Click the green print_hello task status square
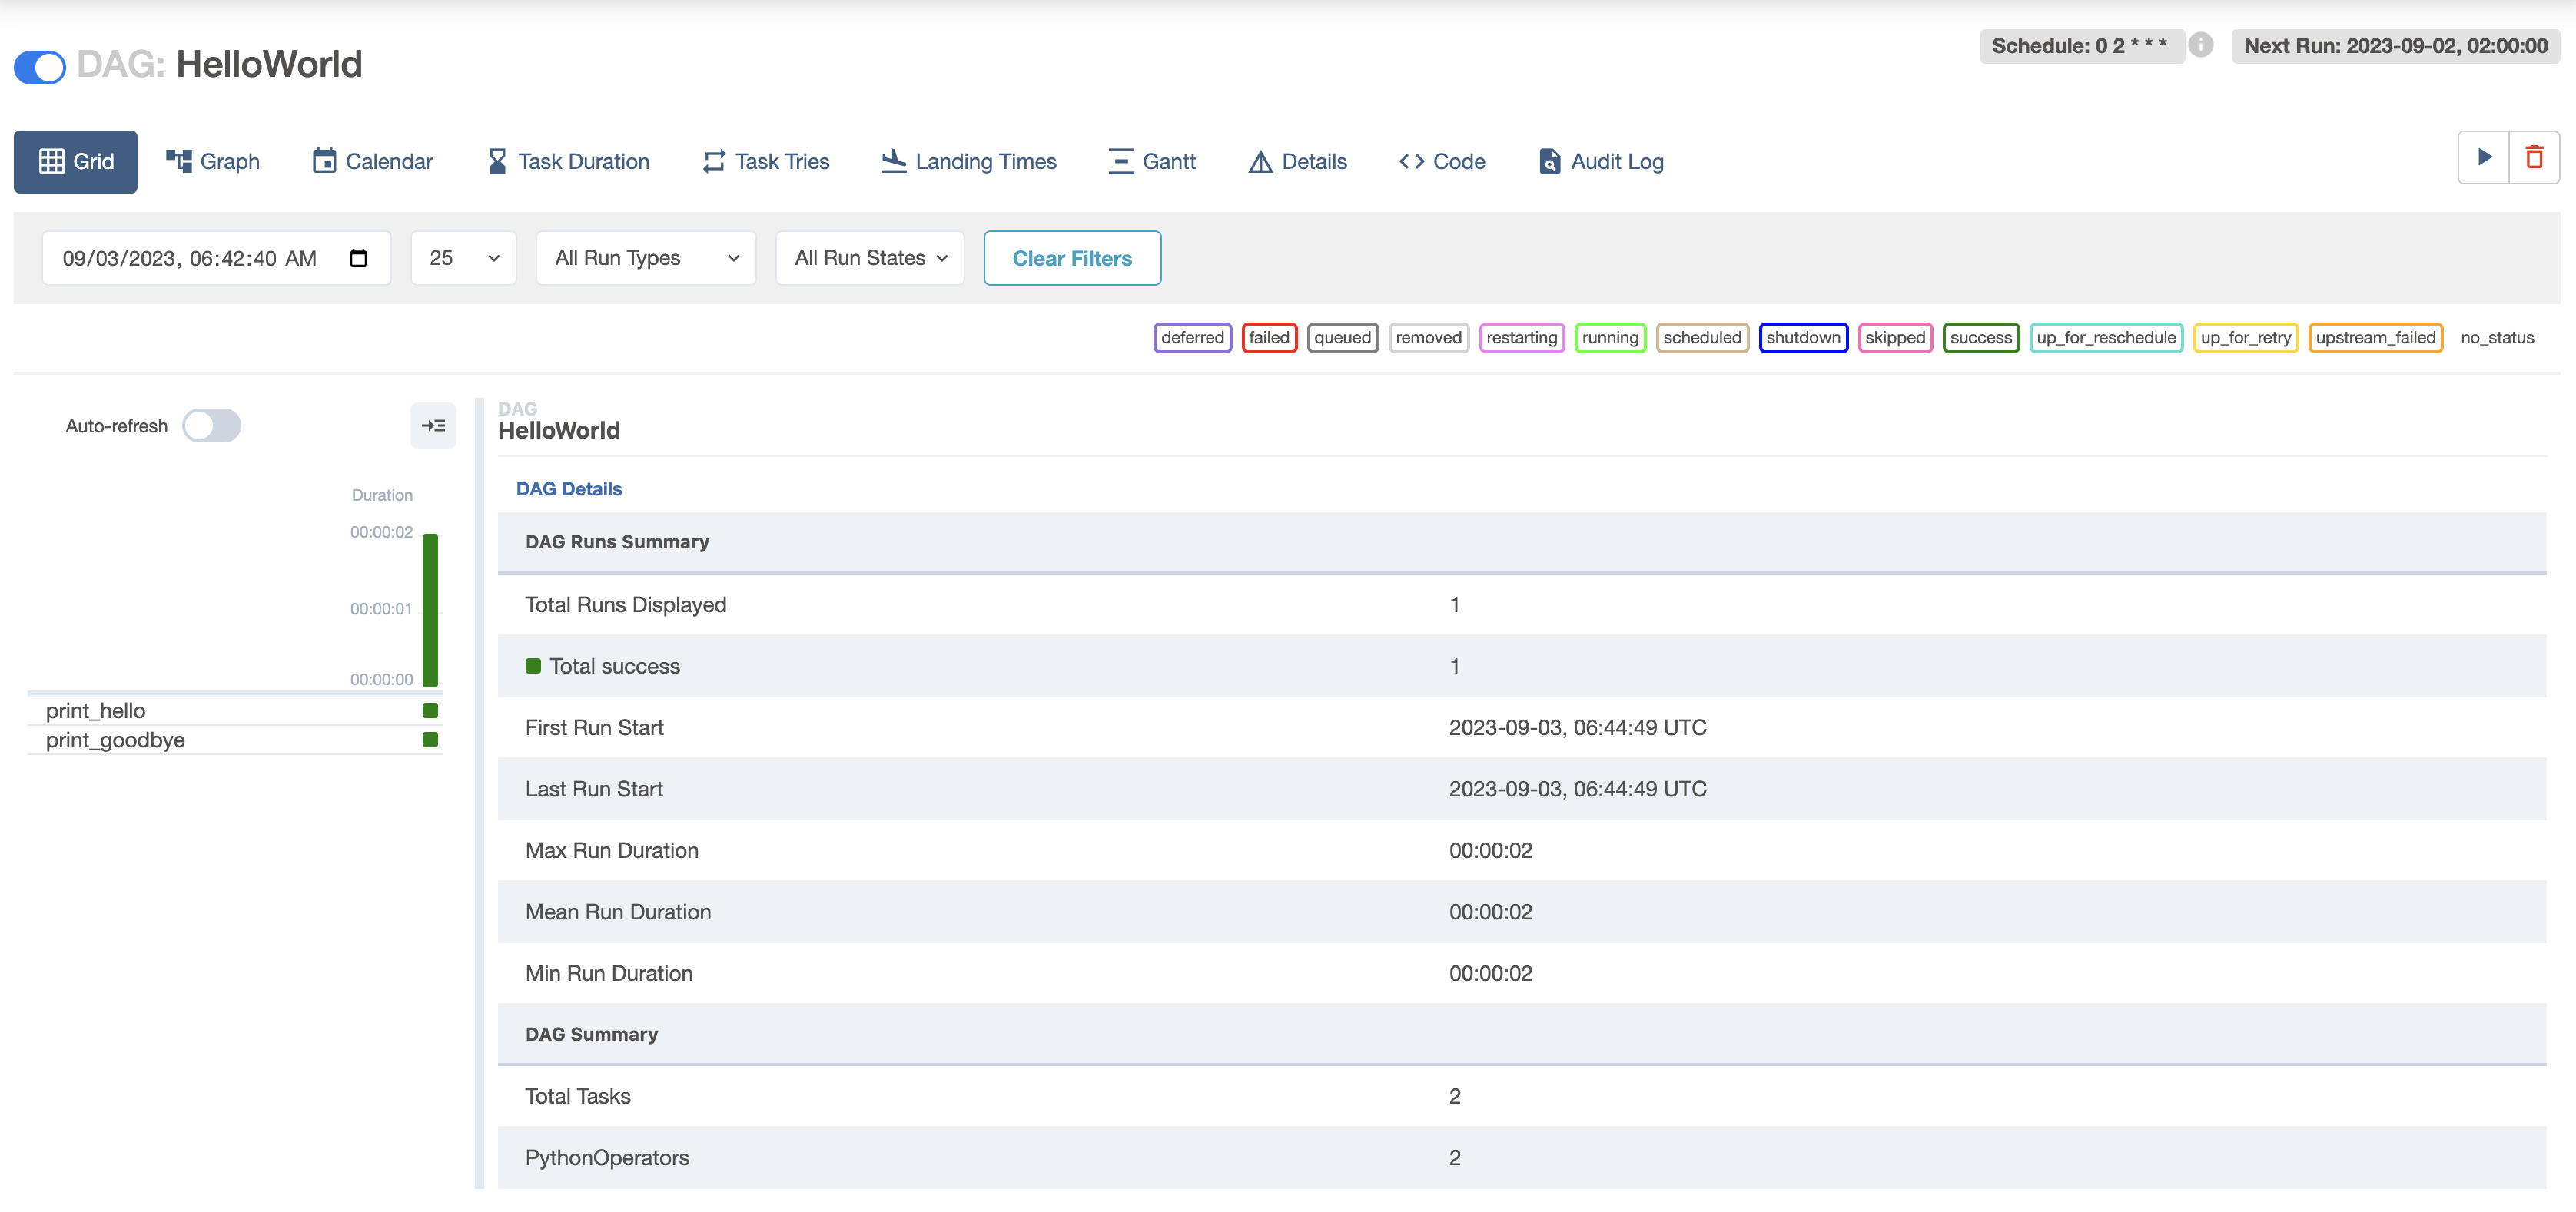 click(430, 710)
